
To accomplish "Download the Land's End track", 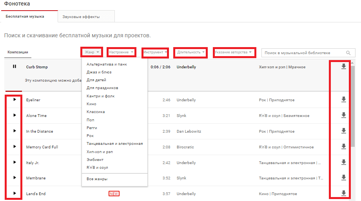I will pyautogui.click(x=344, y=193).
